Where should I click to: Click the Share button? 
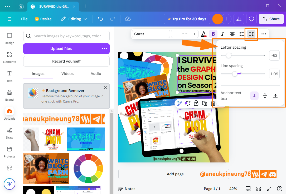(271, 19)
